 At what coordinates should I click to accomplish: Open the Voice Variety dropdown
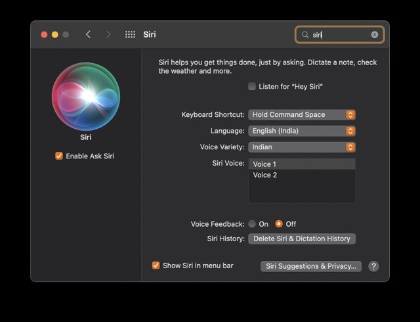click(x=301, y=147)
